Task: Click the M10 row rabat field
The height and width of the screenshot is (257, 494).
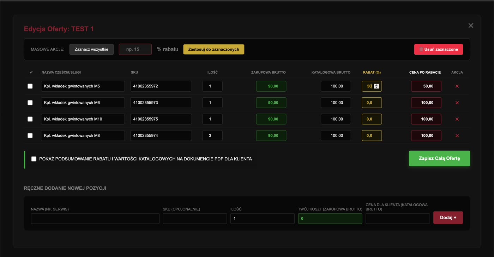Action: (372, 119)
